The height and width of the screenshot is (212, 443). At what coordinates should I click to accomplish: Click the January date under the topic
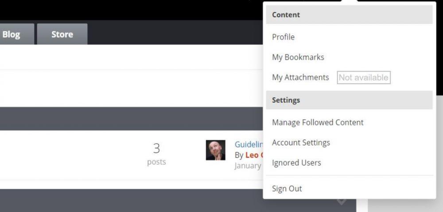(248, 166)
